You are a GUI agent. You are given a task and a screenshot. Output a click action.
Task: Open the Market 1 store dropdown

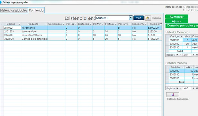coord(131,18)
